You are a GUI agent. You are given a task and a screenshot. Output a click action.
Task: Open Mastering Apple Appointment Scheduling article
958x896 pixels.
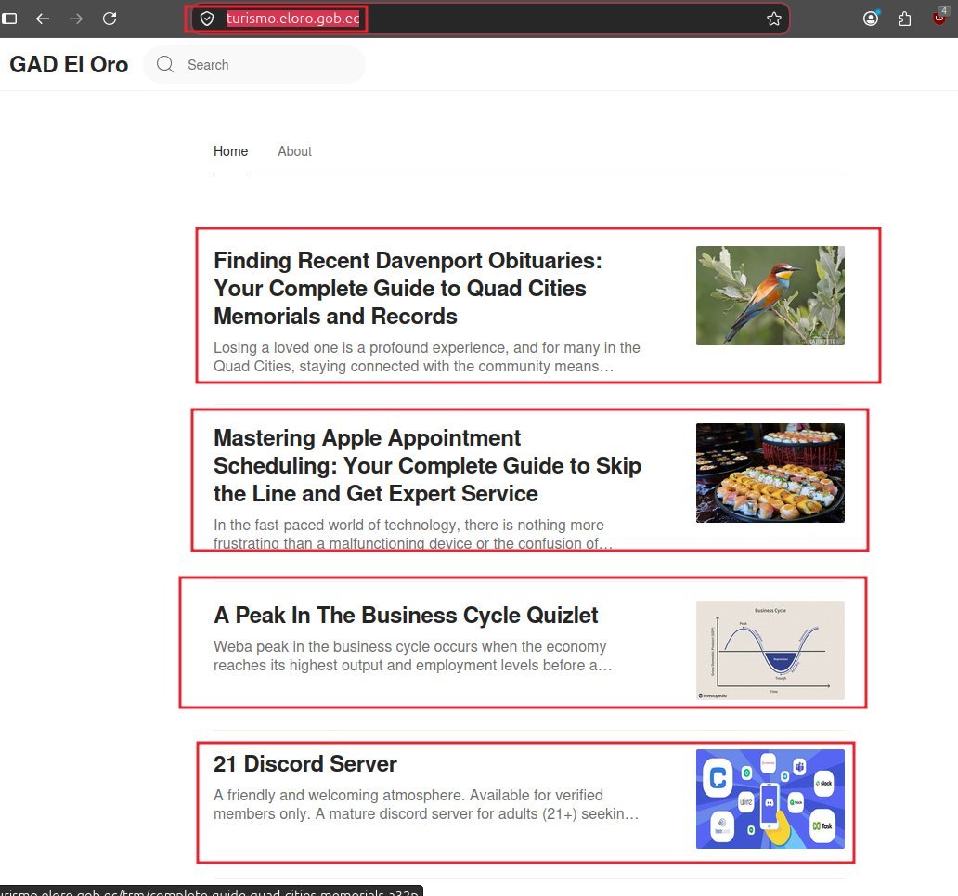tap(427, 466)
